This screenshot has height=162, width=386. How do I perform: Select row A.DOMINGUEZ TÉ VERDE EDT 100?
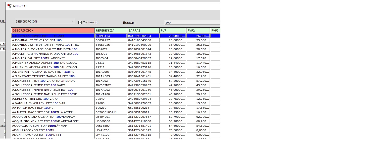[37, 40]
